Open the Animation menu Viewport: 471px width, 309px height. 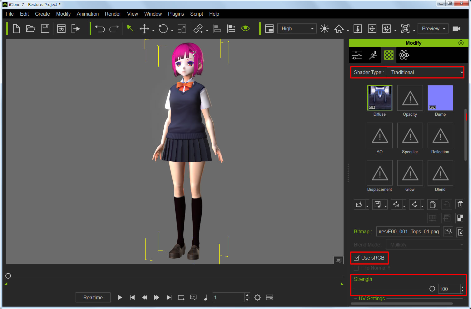click(88, 14)
